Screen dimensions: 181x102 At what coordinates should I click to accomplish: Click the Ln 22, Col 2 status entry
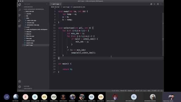coord(115,91)
